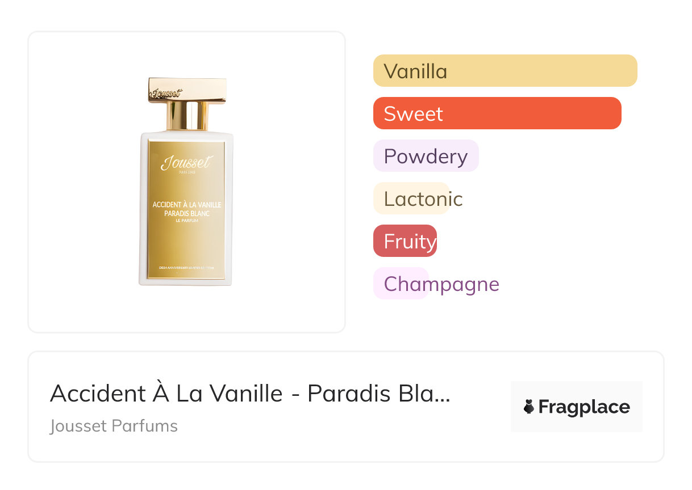Click the Powdery accord bar
Screen dimensions: 692x490
pyautogui.click(x=426, y=156)
